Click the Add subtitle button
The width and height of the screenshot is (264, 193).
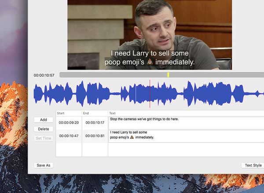click(x=44, y=120)
